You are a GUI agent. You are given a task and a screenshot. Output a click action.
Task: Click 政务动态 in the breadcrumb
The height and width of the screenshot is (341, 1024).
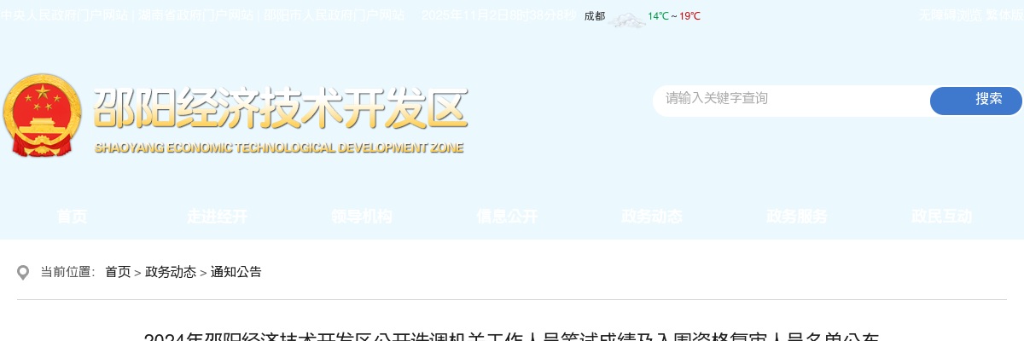(x=171, y=272)
